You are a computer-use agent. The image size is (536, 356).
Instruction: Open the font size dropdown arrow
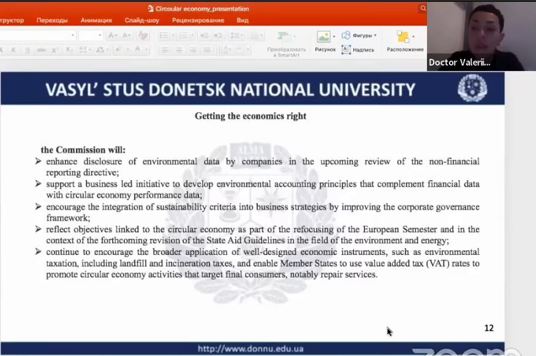(x=100, y=35)
